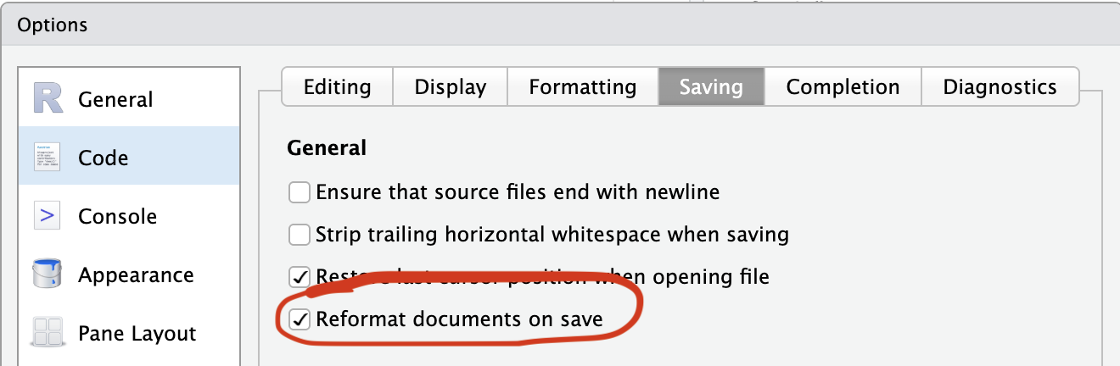Select the Code text label in sidebar
1120x366 pixels.
point(103,158)
